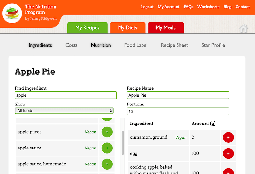This screenshot has height=174, width=255.
Task: Click the Apple Pie heading
Action: click(x=35, y=72)
